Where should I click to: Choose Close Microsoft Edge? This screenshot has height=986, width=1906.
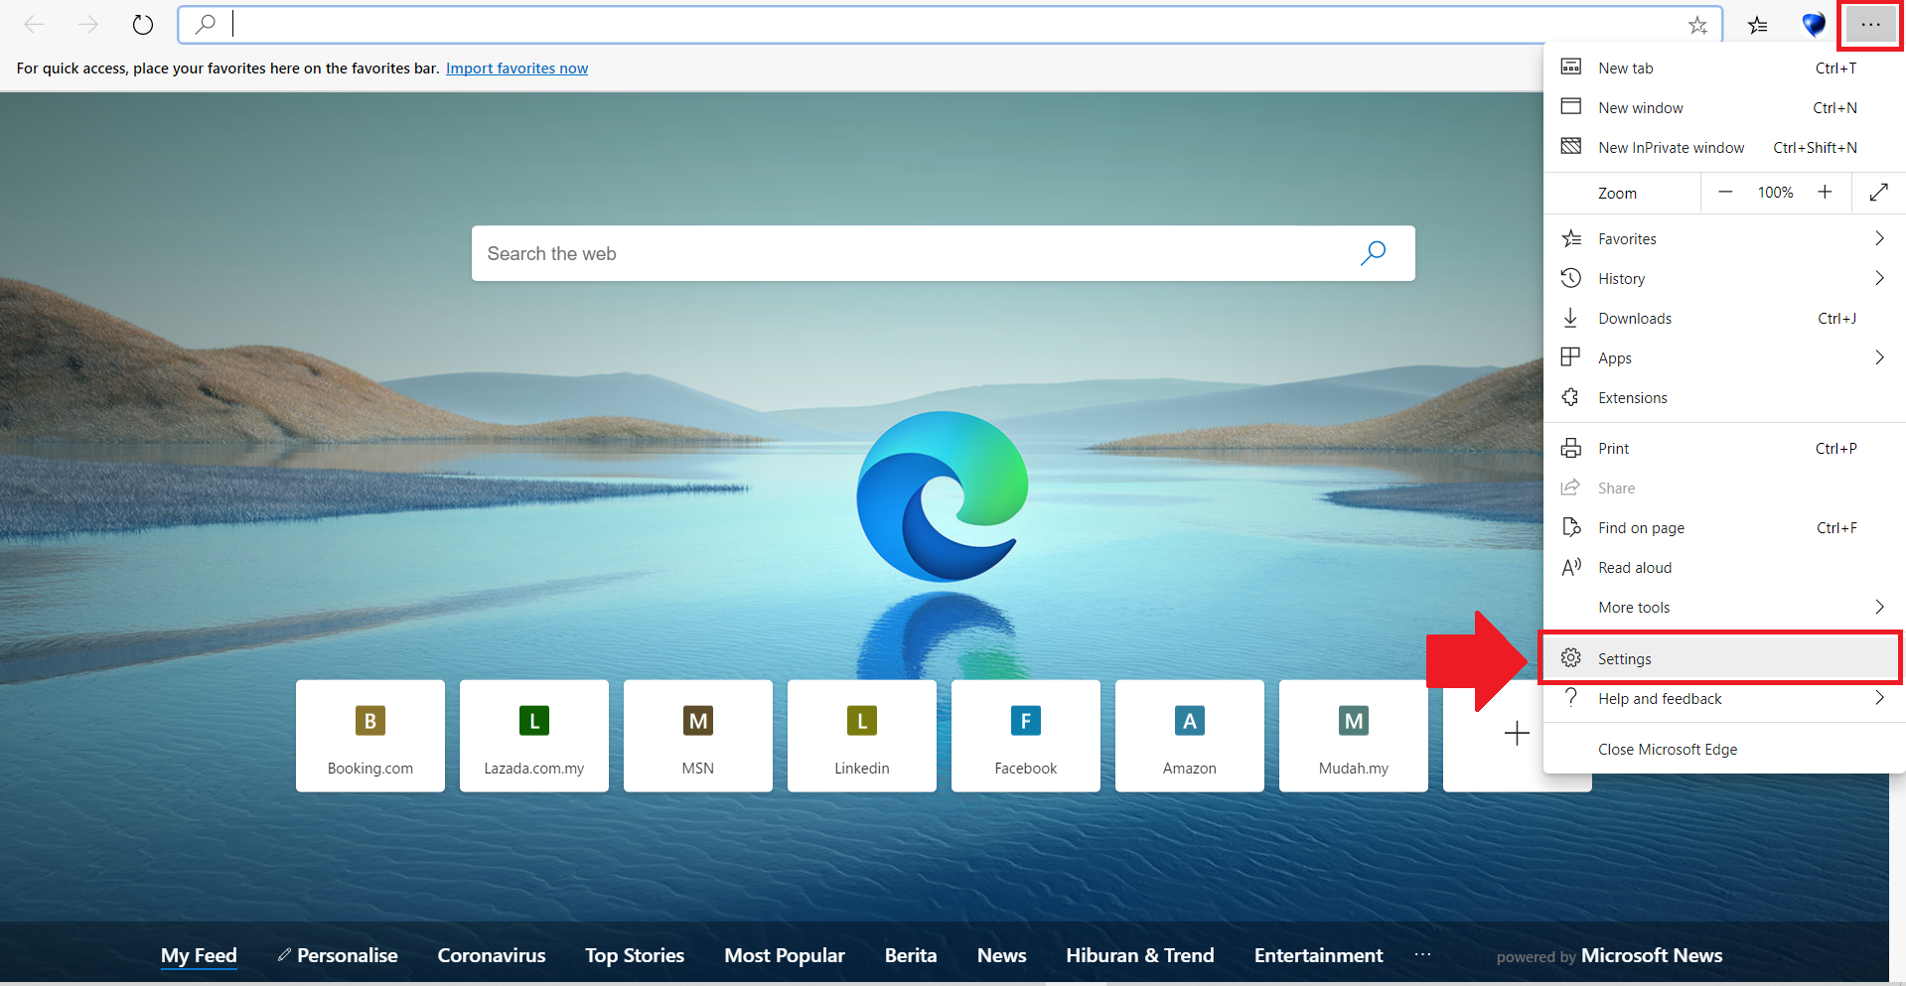coord(1724,750)
